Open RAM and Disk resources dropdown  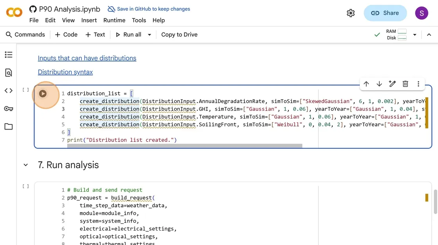[x=415, y=35]
